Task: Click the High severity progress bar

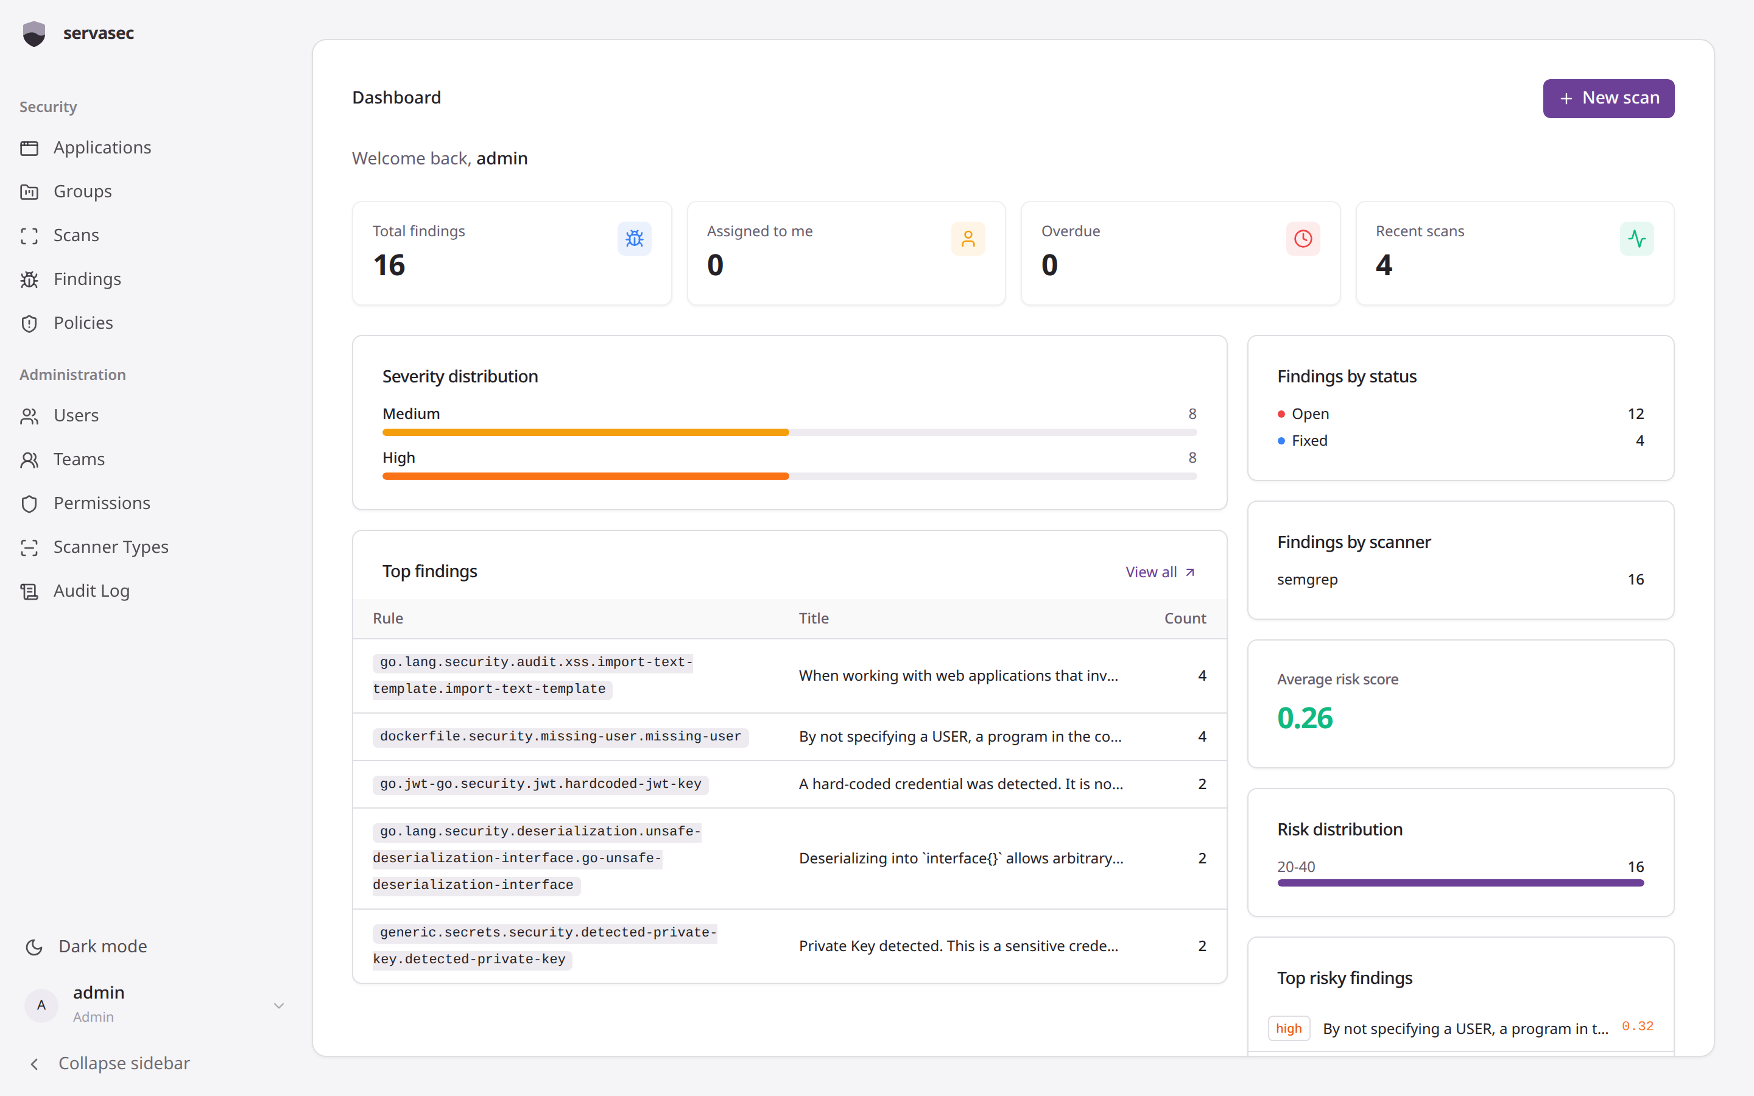Action: click(789, 476)
